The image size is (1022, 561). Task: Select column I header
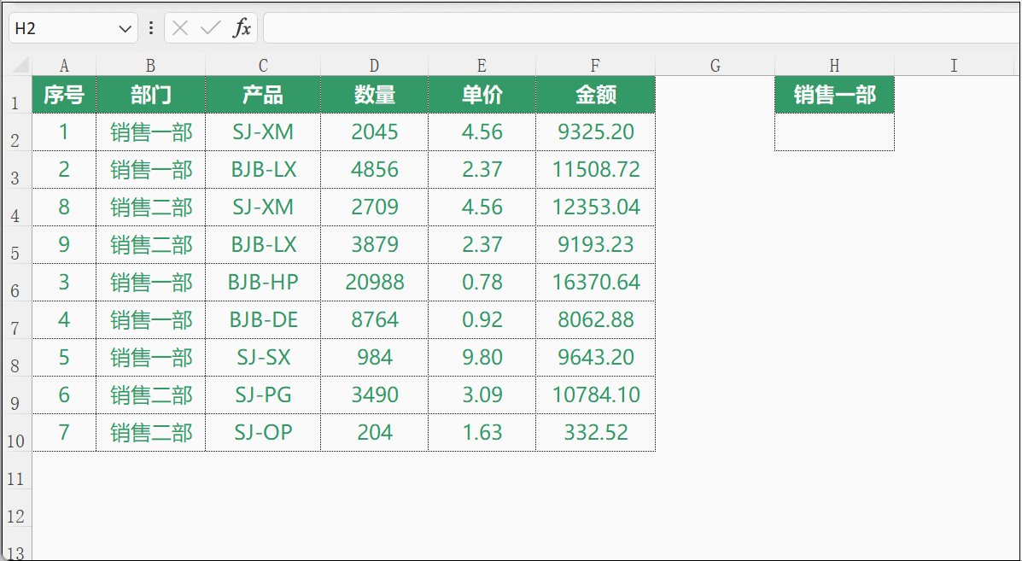point(955,65)
